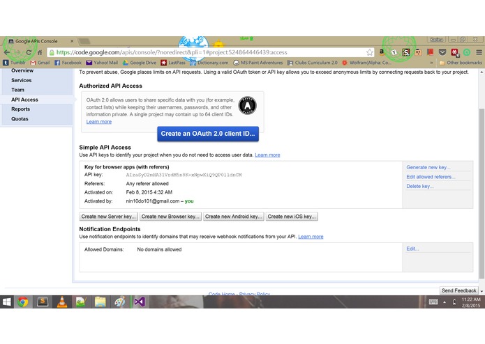Click Edit for Allowed Domains
Screen dimensions: 485x344
412,249
